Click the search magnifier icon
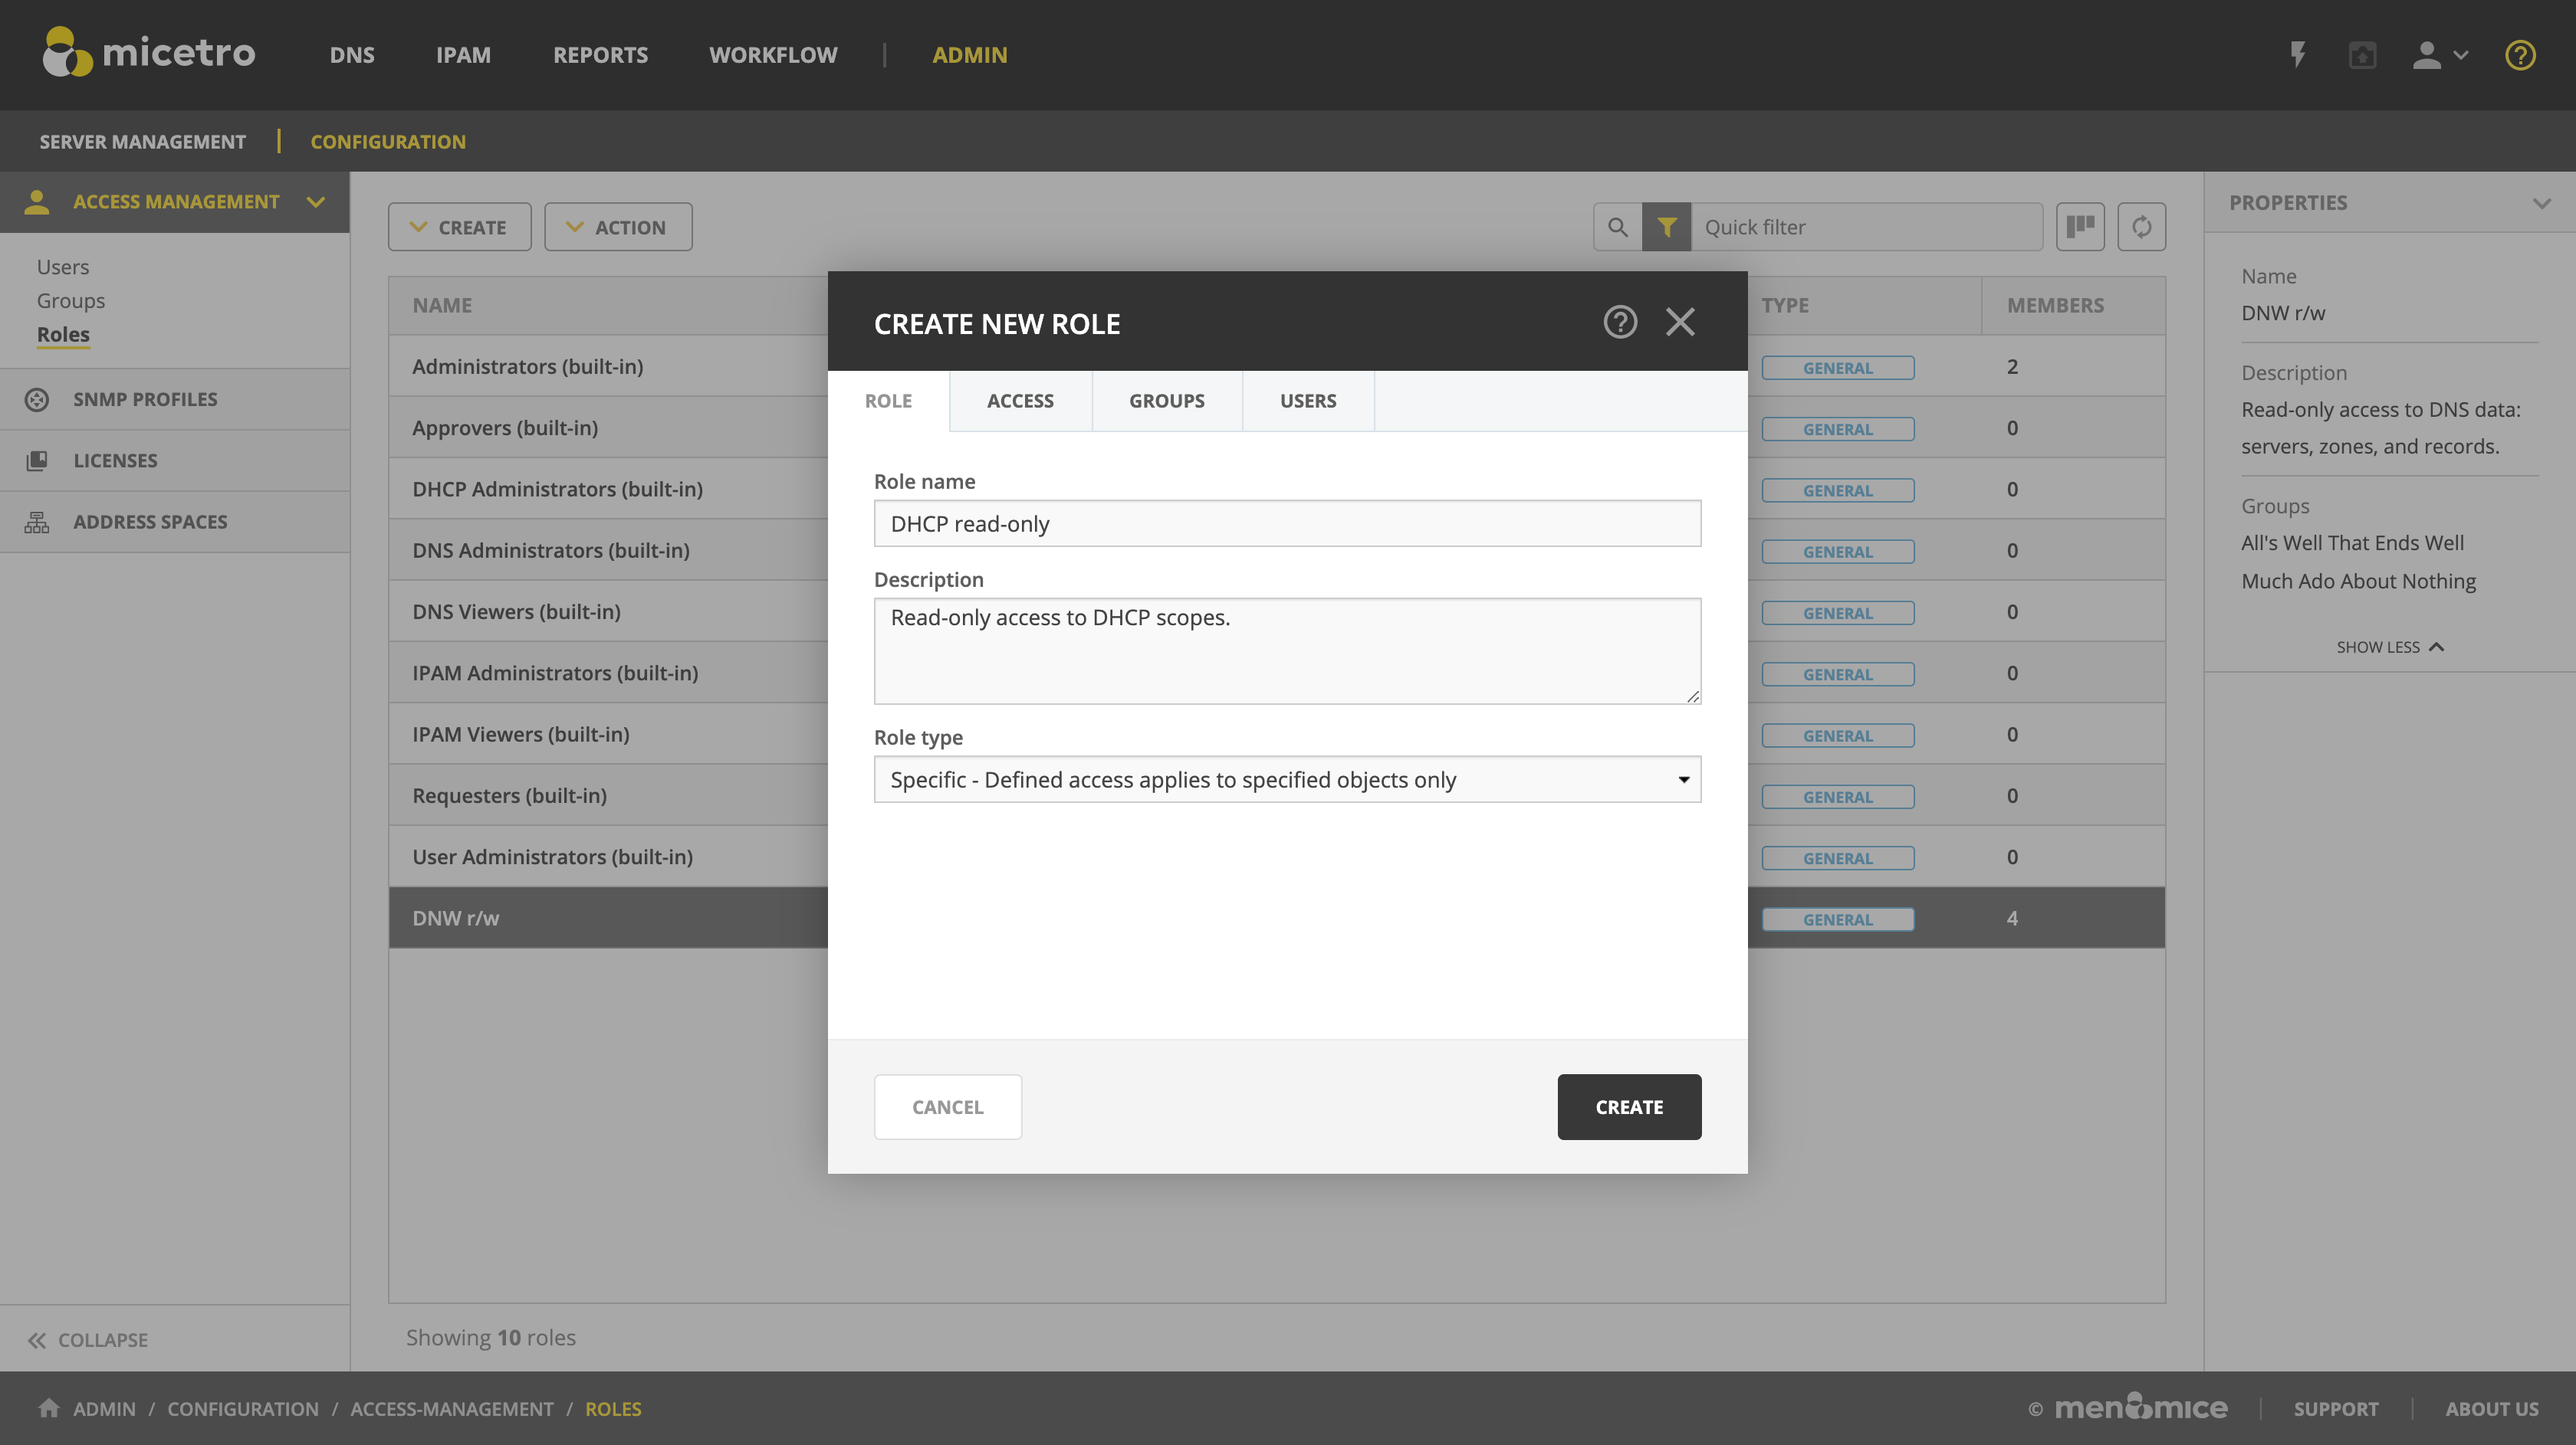 (1617, 227)
